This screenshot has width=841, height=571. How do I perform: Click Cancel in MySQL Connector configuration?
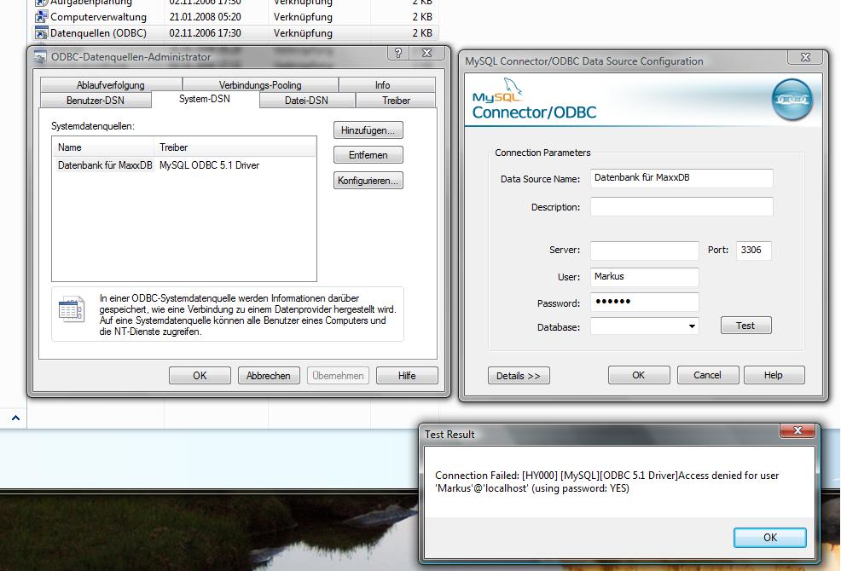pos(707,375)
